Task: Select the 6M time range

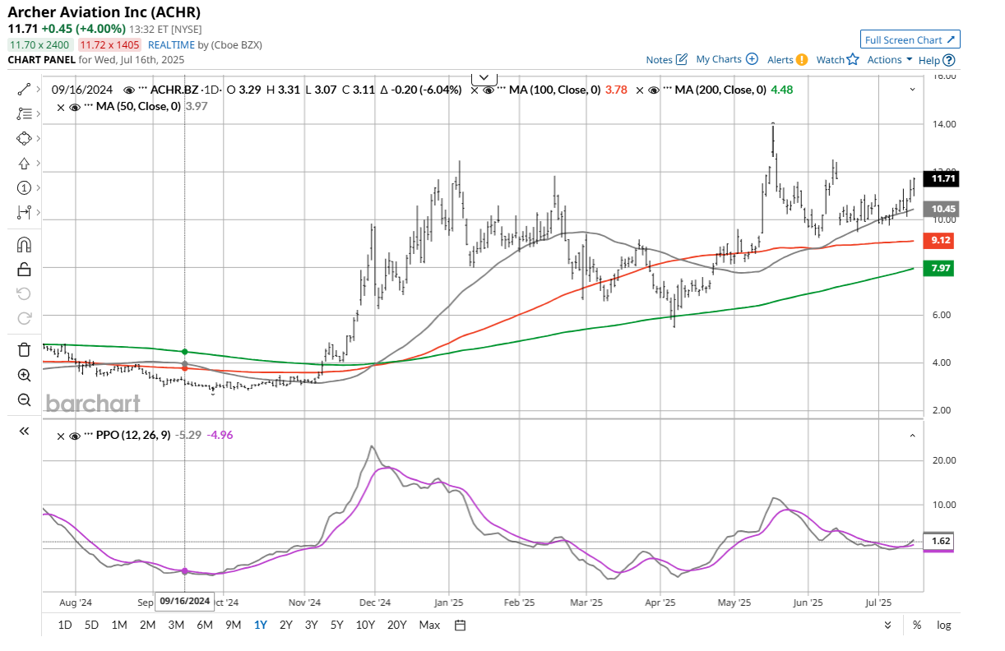Action: tap(205, 625)
